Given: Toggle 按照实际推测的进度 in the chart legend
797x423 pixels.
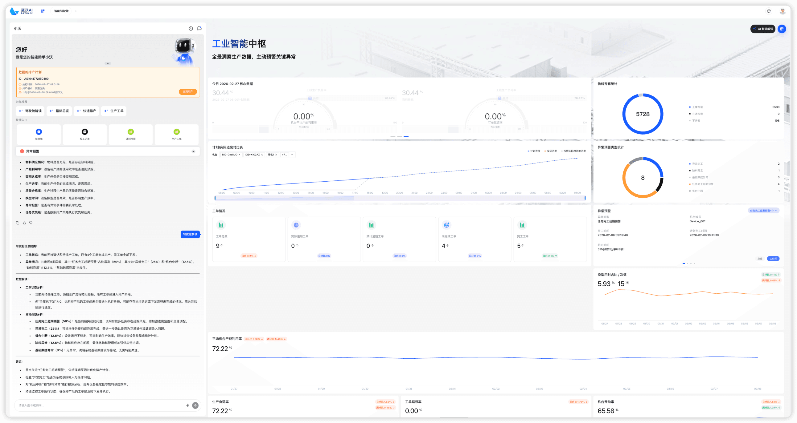Looking at the screenshot, I should point(574,151).
